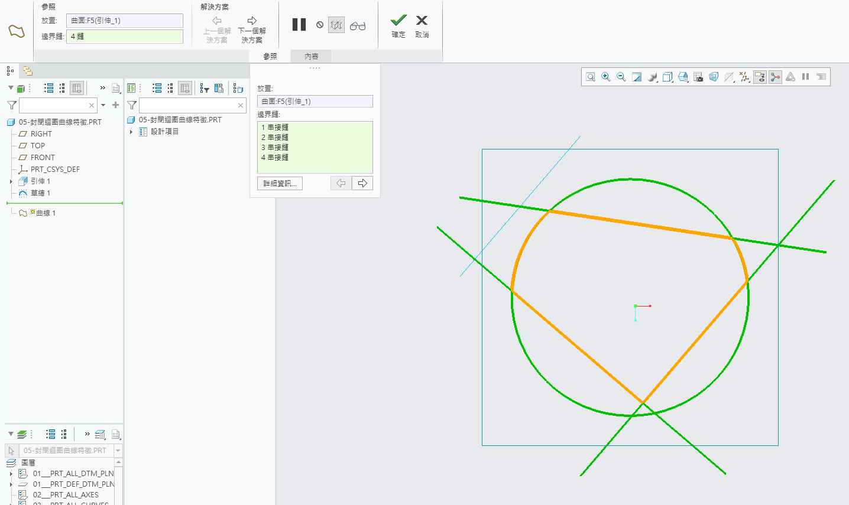This screenshot has height=505, width=849.
Task: Zoom in using the view toolbar
Action: coord(606,77)
